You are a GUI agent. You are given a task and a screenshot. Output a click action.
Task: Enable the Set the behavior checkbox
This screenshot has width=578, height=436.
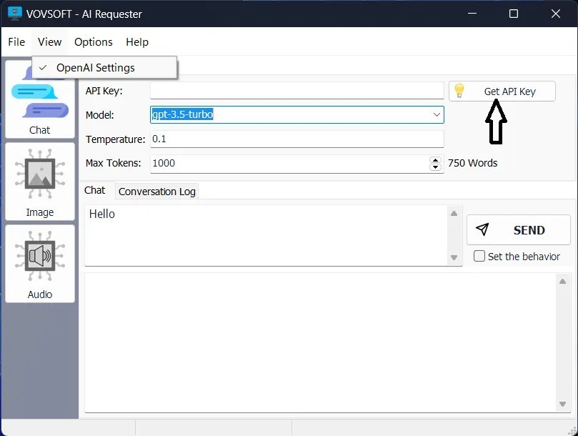click(479, 256)
